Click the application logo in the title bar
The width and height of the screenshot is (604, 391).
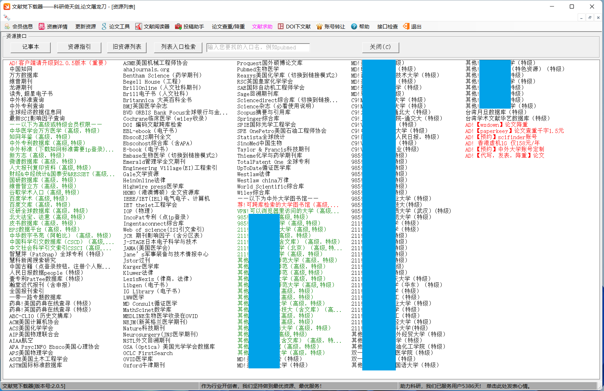pyautogui.click(x=7, y=7)
